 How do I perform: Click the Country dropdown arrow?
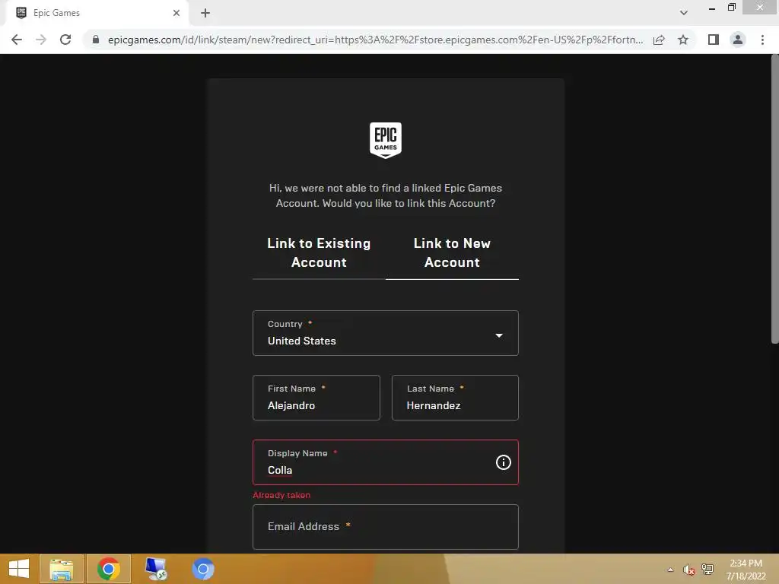pos(499,335)
